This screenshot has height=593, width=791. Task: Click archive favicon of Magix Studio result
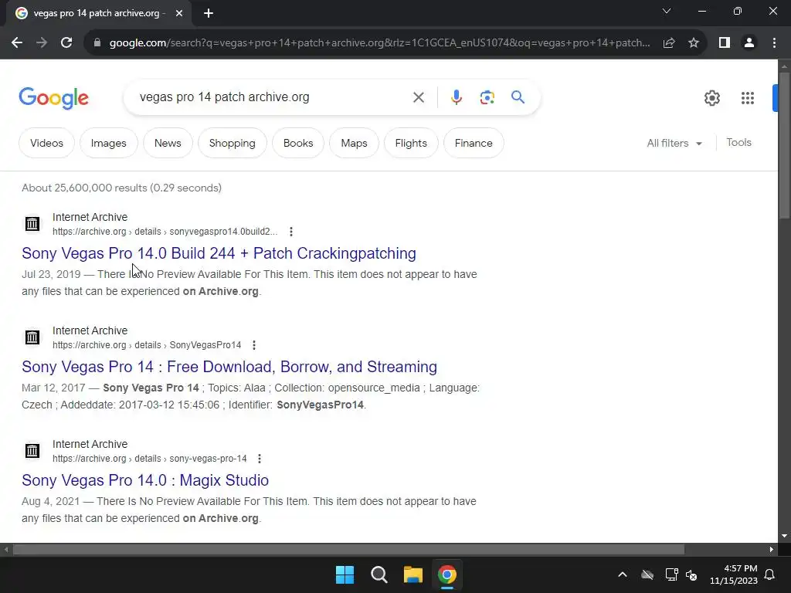click(x=32, y=450)
